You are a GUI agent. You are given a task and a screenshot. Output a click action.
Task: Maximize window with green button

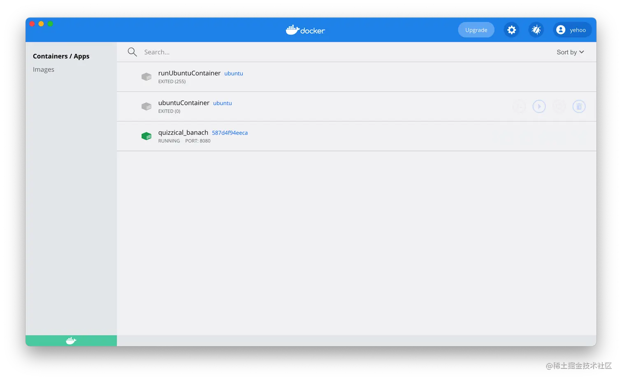(50, 24)
